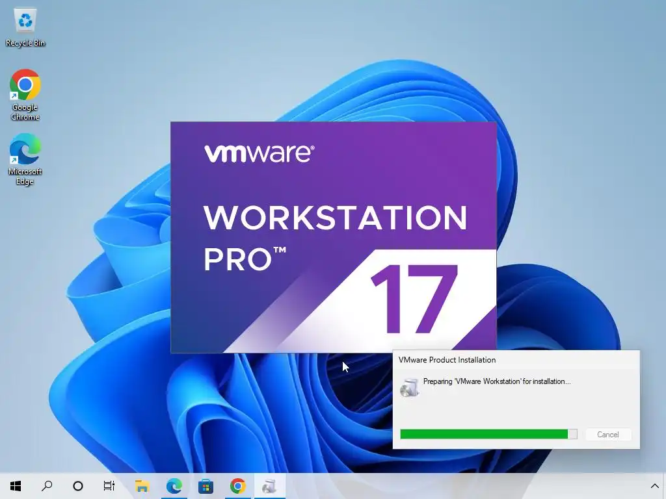
Task: Open Microsoft Store from the taskbar
Action: pos(206,486)
